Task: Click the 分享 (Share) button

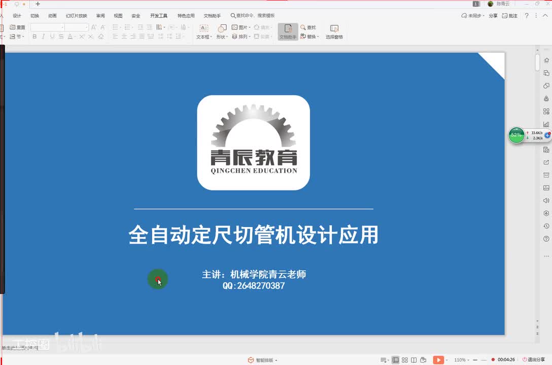Action: click(493, 16)
